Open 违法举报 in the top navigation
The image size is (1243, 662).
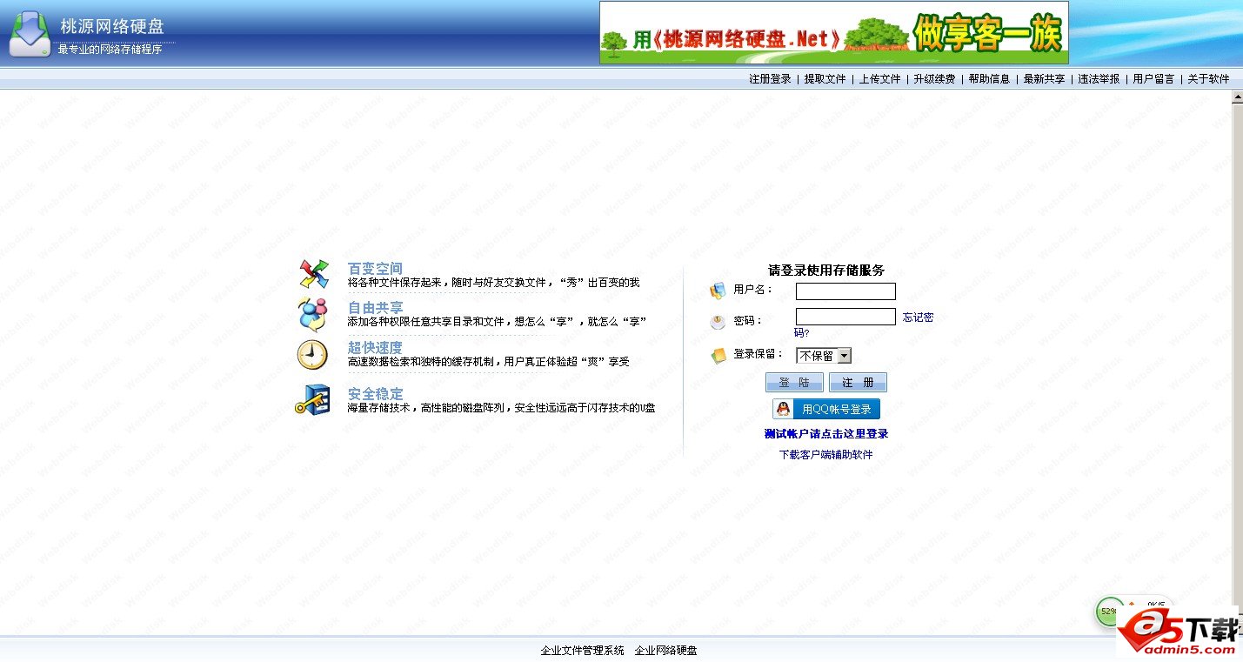[1099, 79]
